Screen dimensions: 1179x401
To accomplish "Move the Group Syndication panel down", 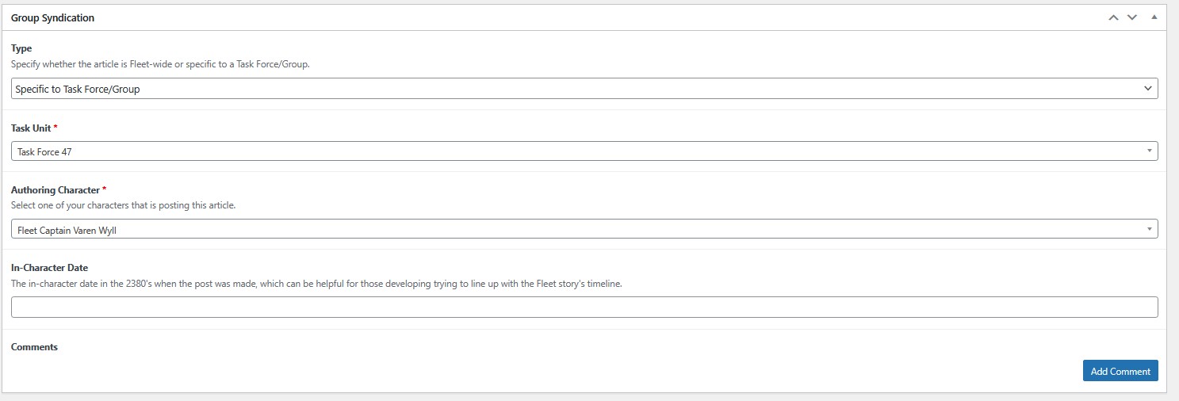I will (1132, 17).
